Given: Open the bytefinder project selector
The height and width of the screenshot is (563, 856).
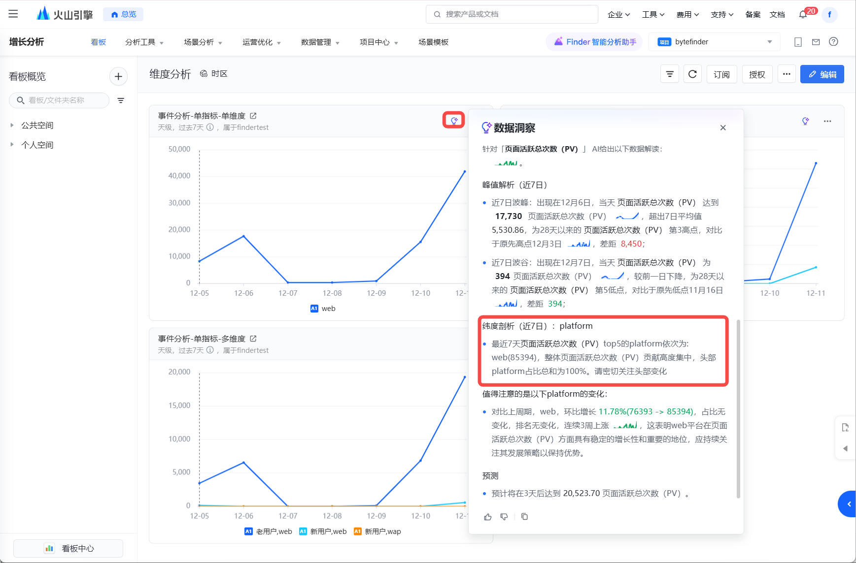Looking at the screenshot, I should (x=715, y=42).
